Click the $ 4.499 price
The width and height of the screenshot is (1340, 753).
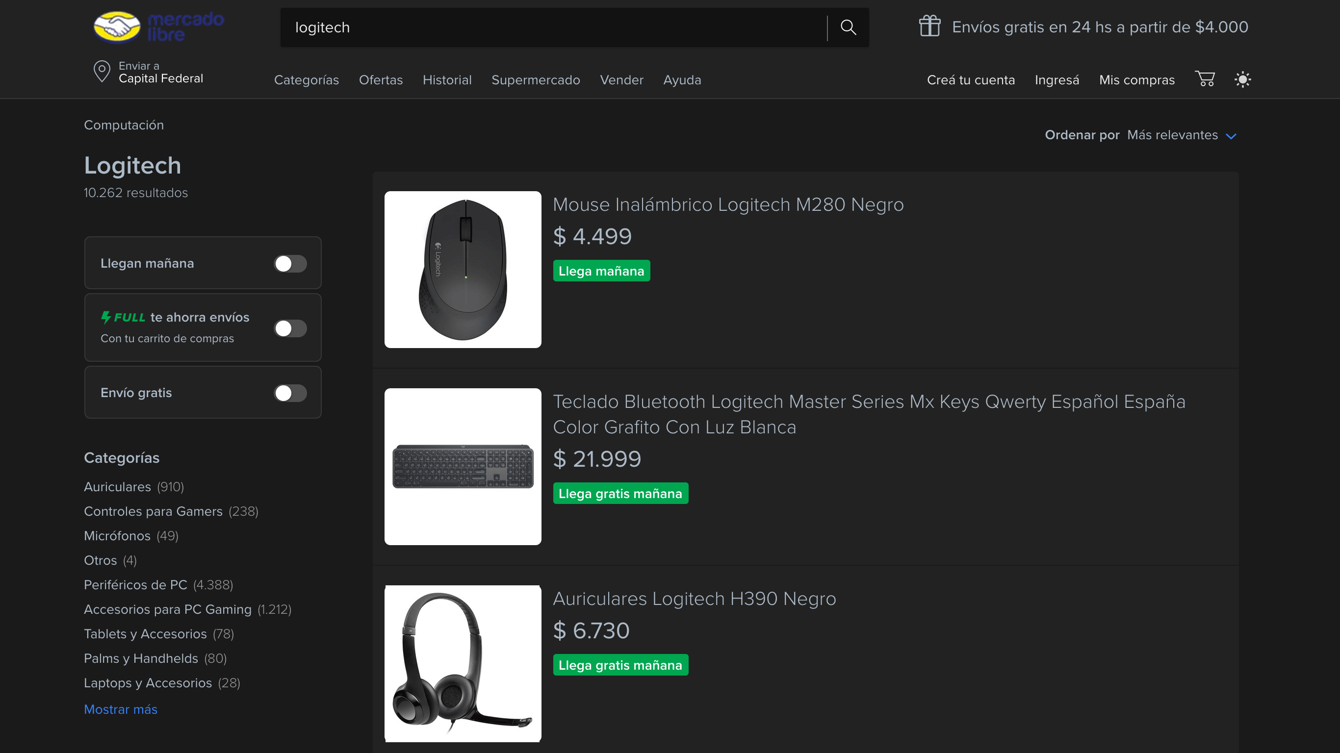coord(592,236)
